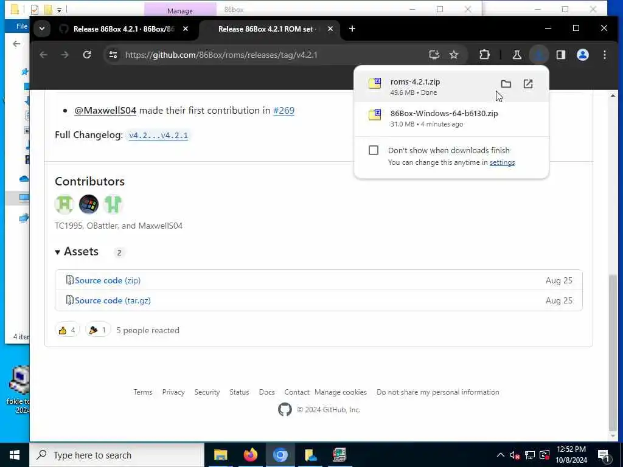Open the Terms footer link

pos(142,392)
